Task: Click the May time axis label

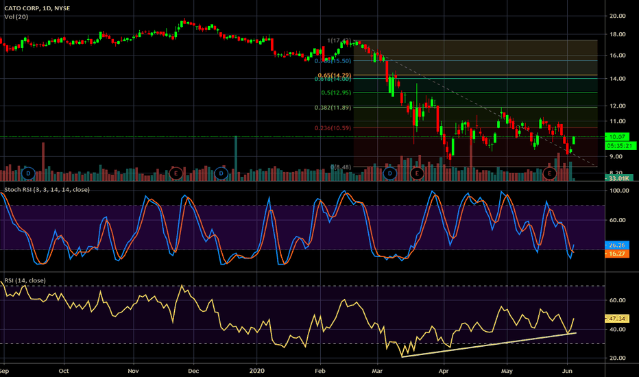Action: [x=507, y=371]
